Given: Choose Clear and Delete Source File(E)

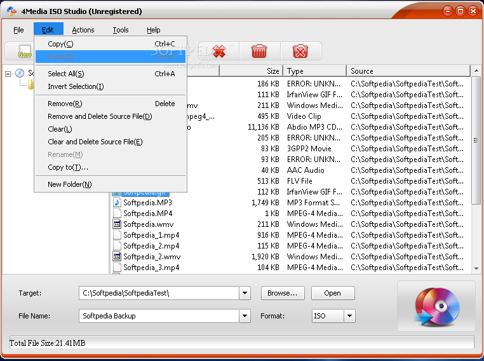Looking at the screenshot, I should tap(111, 142).
